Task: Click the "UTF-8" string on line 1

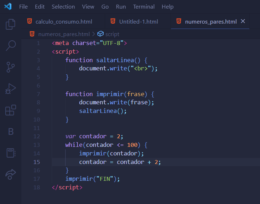Action: (x=112, y=43)
